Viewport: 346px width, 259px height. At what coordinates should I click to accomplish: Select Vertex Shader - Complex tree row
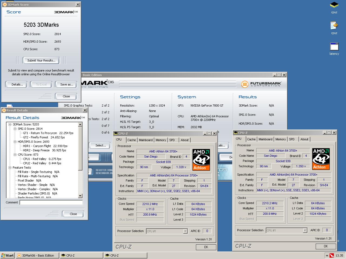tap(38, 189)
